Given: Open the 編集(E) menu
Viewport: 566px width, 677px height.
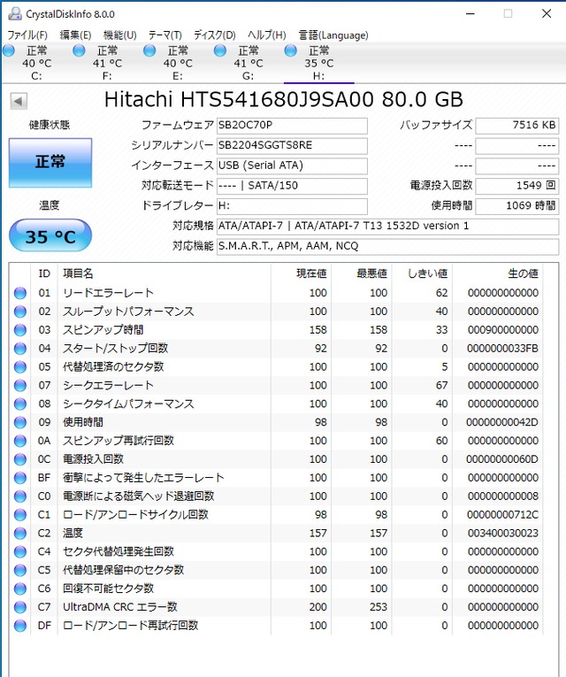Looking at the screenshot, I should coord(75,35).
